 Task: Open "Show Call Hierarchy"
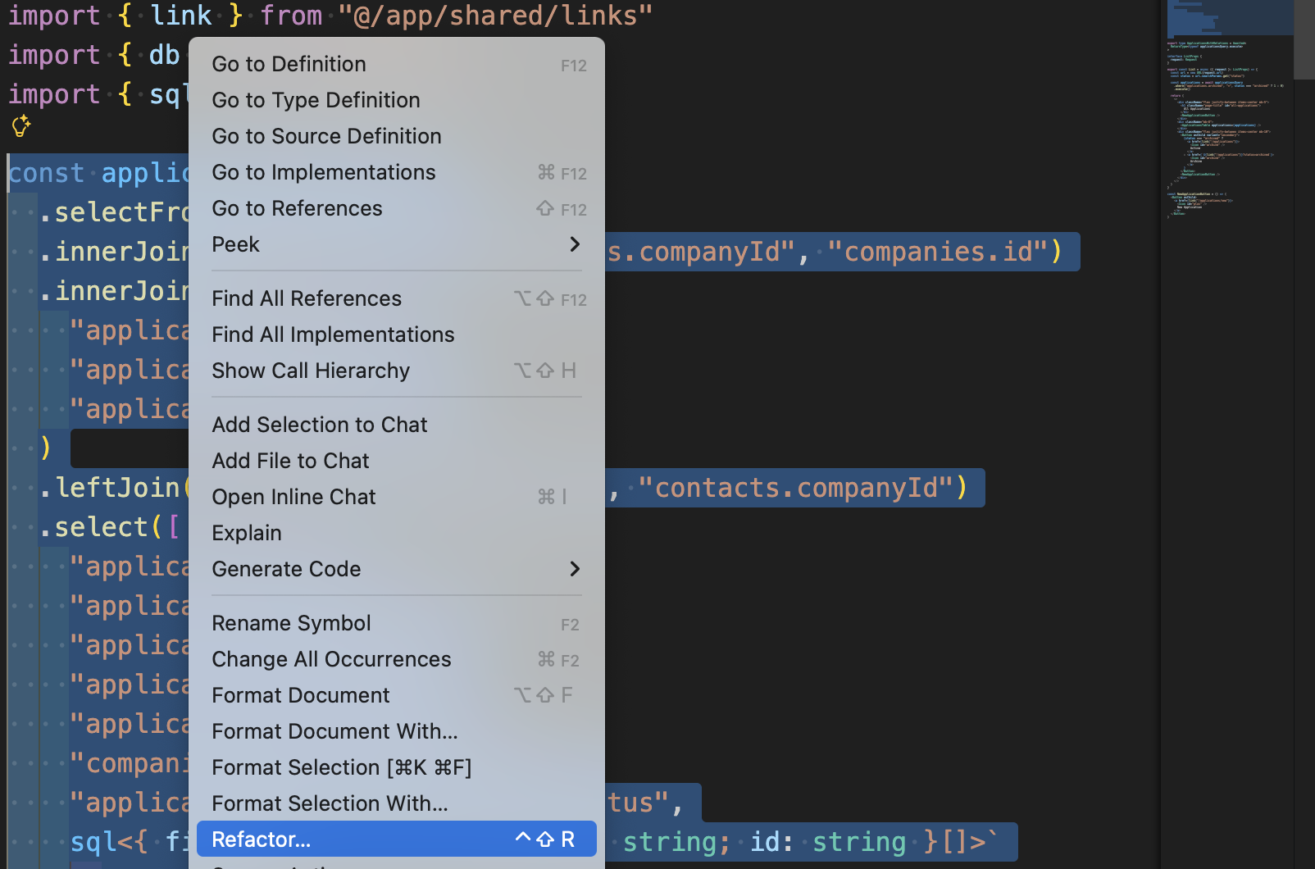pyautogui.click(x=311, y=371)
